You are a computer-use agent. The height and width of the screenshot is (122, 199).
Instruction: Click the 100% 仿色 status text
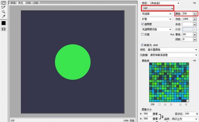pyautogui.click(x=129, y=121)
